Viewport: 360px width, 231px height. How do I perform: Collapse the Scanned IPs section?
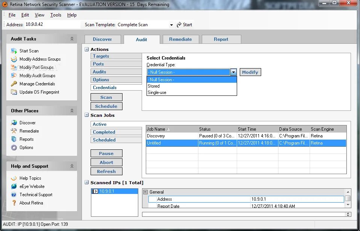point(86,182)
